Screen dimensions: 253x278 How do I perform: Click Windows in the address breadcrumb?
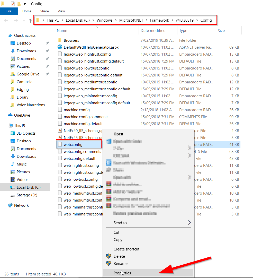pos(104,20)
